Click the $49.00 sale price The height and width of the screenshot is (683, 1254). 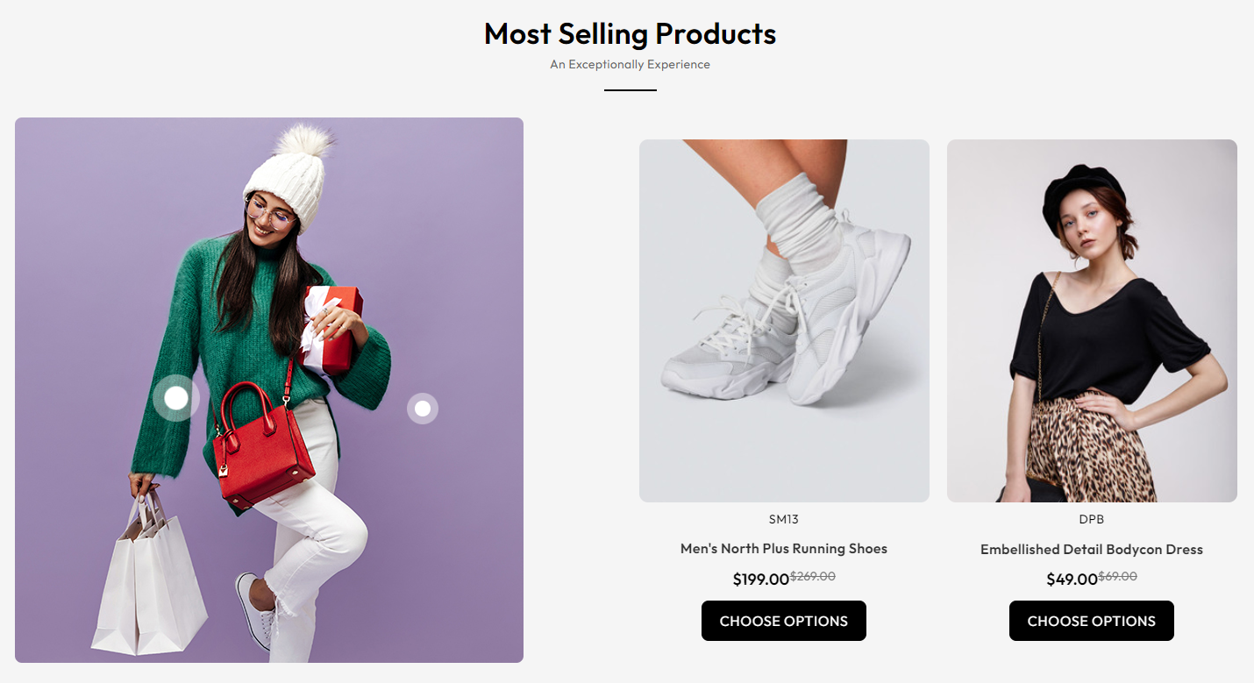pos(1072,580)
